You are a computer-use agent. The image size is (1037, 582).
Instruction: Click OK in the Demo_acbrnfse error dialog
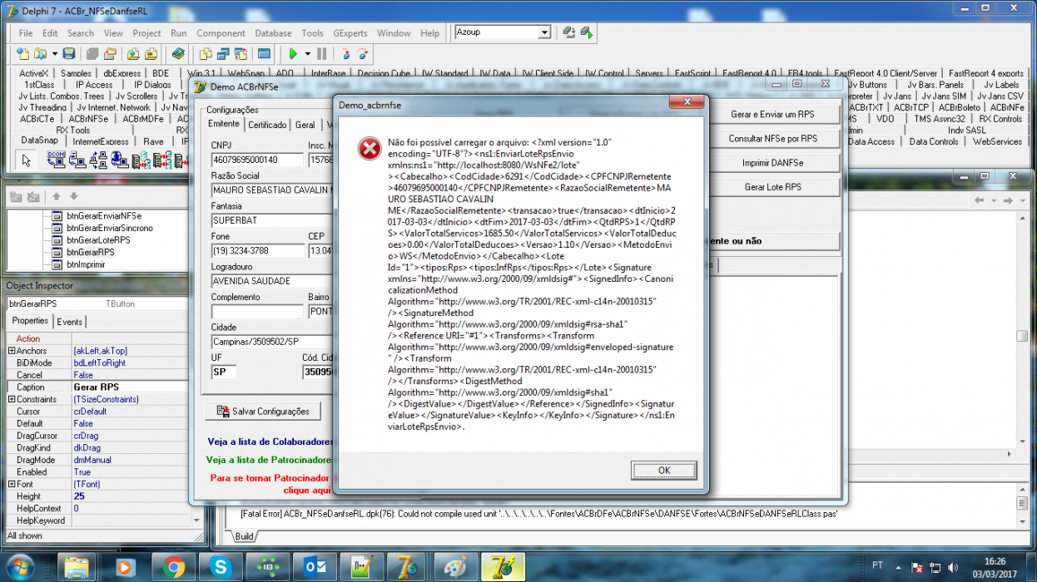pos(663,470)
